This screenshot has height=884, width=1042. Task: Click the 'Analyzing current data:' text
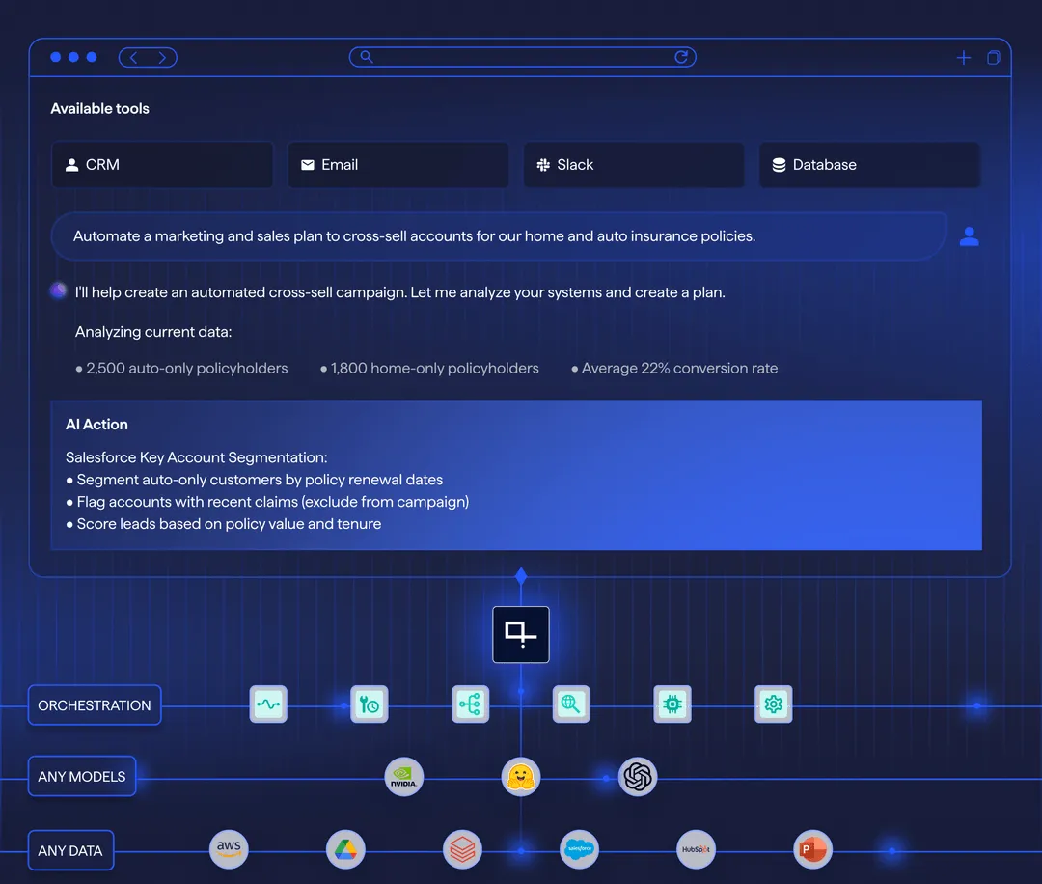153,332
